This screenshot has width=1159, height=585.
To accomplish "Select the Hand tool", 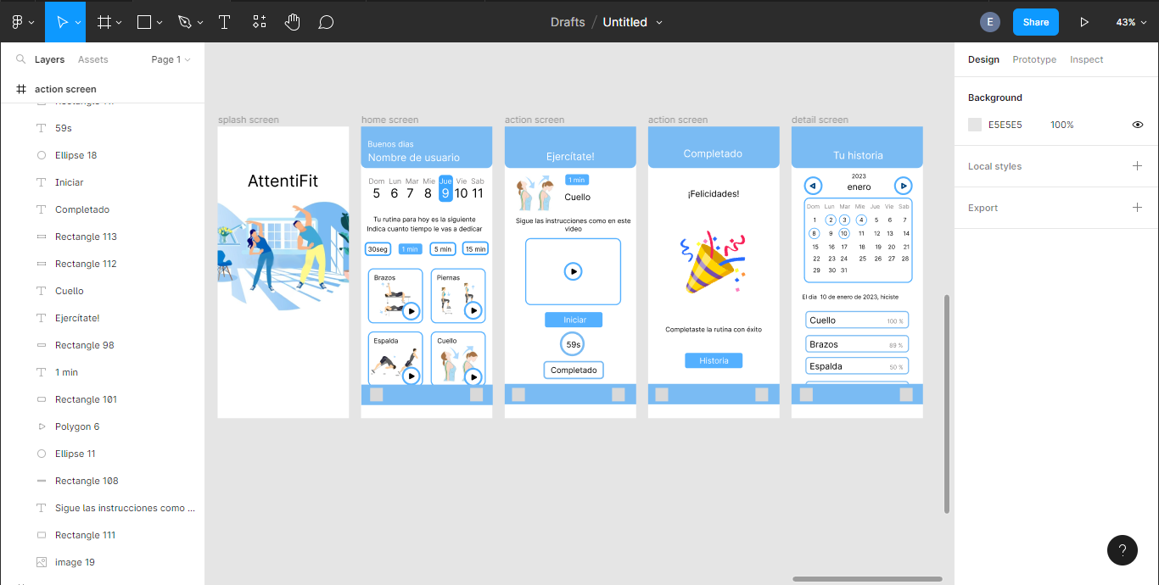I will point(293,21).
